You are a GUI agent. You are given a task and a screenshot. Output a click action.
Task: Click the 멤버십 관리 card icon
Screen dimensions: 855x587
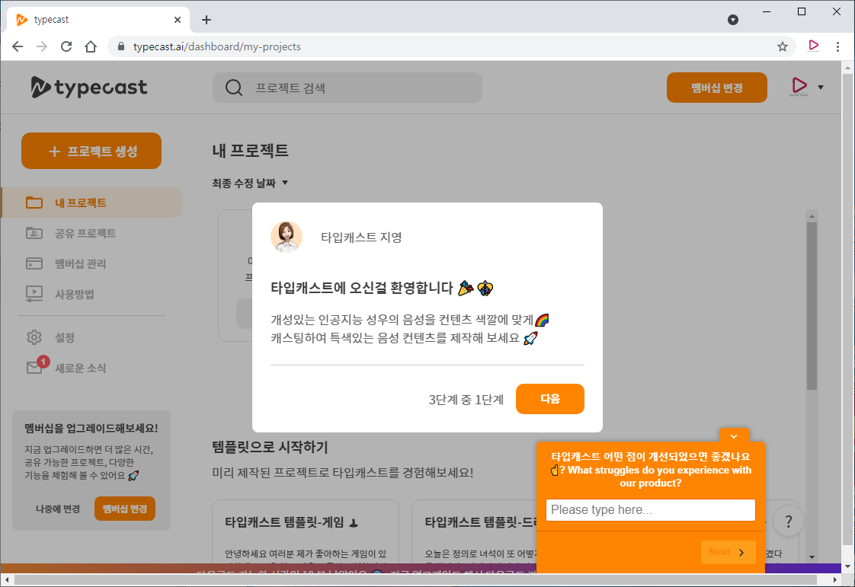click(x=34, y=263)
